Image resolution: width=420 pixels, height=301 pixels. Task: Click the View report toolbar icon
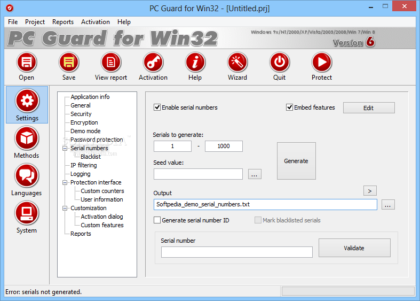(x=111, y=62)
